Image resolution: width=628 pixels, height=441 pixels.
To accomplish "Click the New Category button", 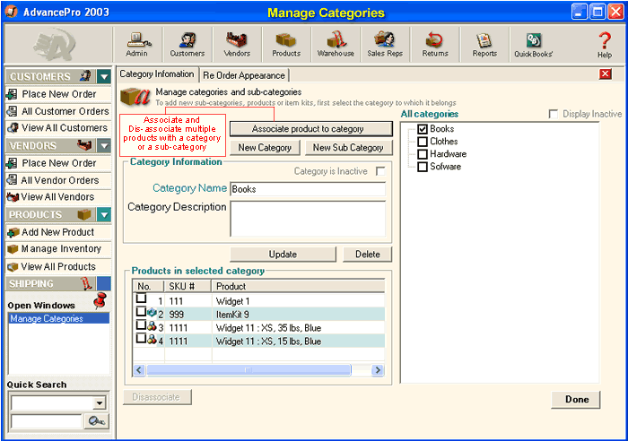I will [265, 148].
